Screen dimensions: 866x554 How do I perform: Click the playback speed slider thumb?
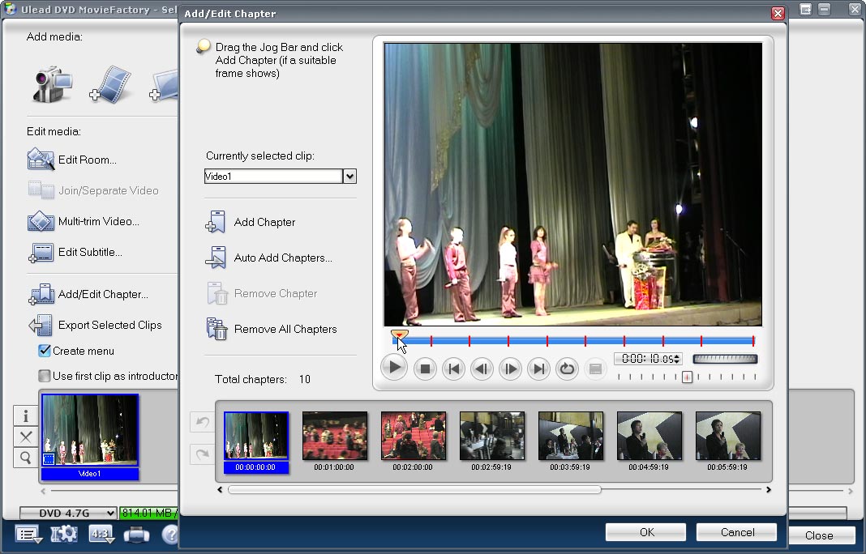click(687, 377)
